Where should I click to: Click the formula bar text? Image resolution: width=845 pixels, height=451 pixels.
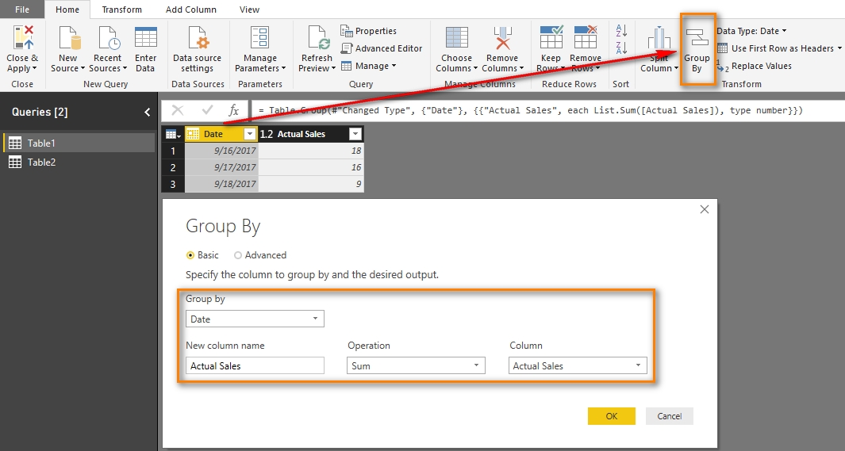530,110
